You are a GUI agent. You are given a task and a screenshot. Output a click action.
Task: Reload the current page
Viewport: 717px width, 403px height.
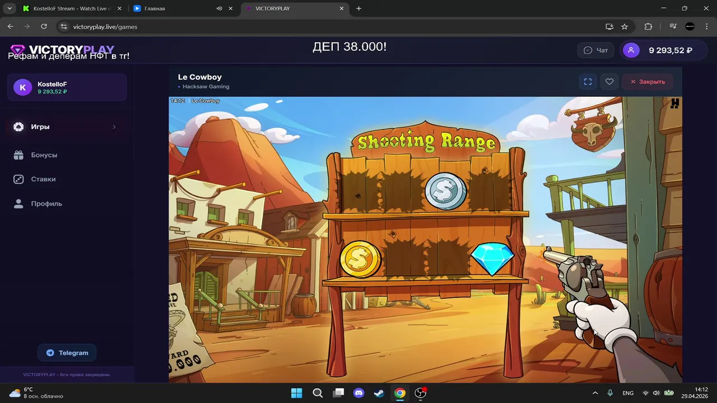pos(44,26)
